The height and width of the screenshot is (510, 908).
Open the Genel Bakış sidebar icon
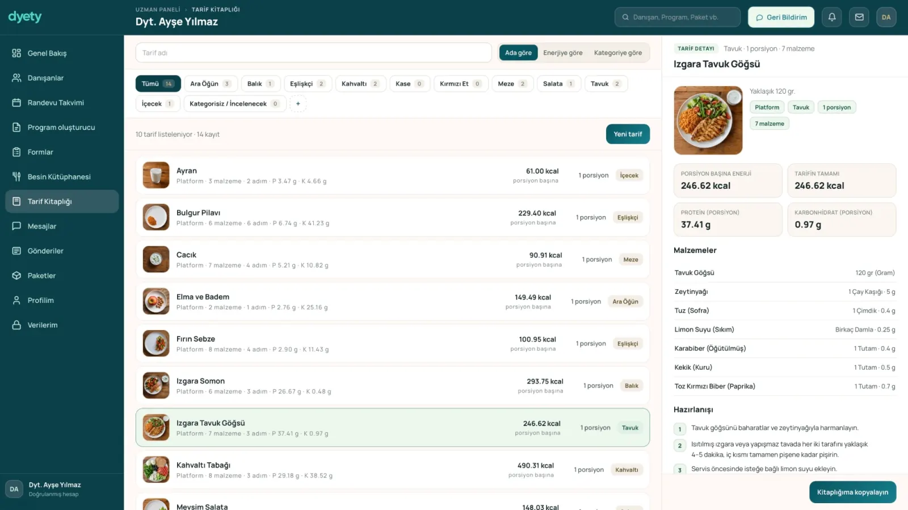pyautogui.click(x=16, y=53)
